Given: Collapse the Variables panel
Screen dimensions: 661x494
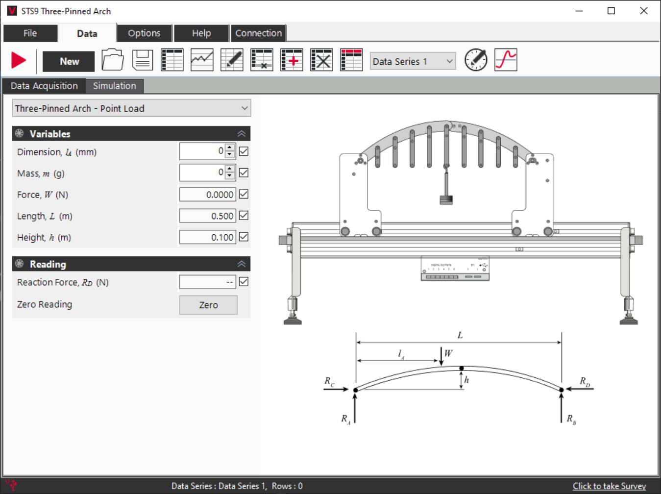Looking at the screenshot, I should [241, 133].
